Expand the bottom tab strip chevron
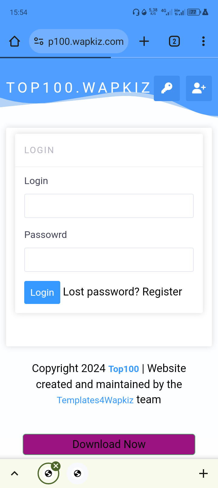This screenshot has height=488, width=218. coord(15,473)
